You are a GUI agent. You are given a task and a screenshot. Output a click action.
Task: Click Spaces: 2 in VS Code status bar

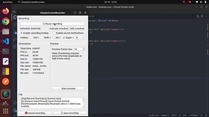[x=165, y=115]
